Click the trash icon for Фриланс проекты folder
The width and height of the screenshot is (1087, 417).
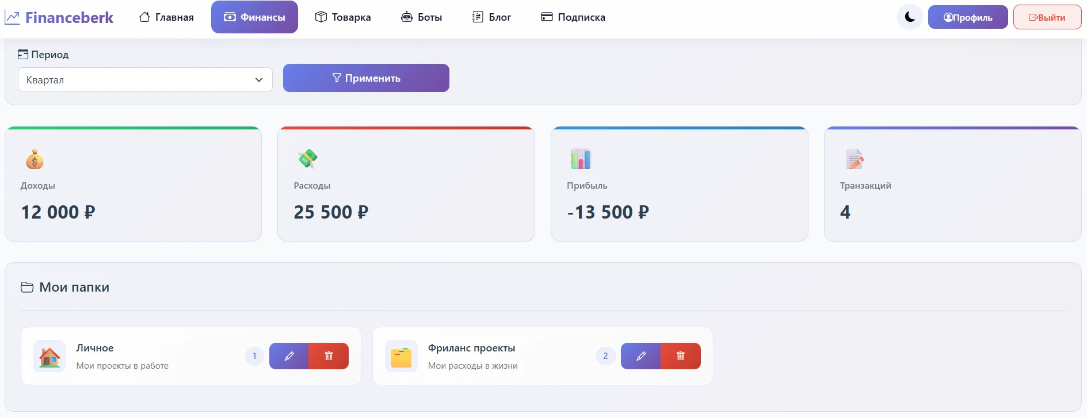pyautogui.click(x=681, y=356)
